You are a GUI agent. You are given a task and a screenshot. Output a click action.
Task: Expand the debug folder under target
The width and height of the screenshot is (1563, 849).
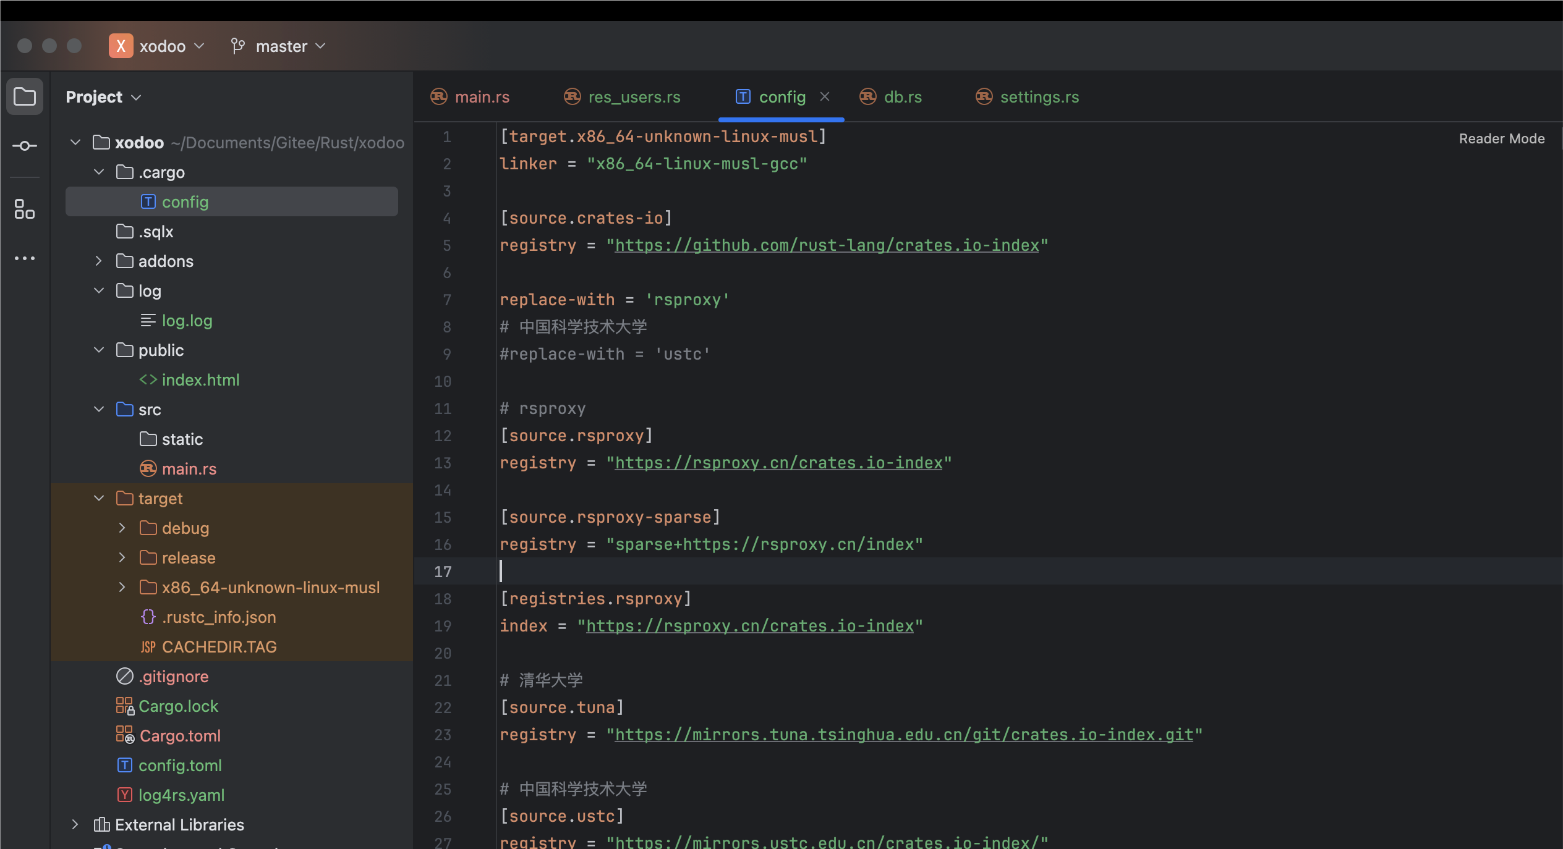[x=122, y=528]
